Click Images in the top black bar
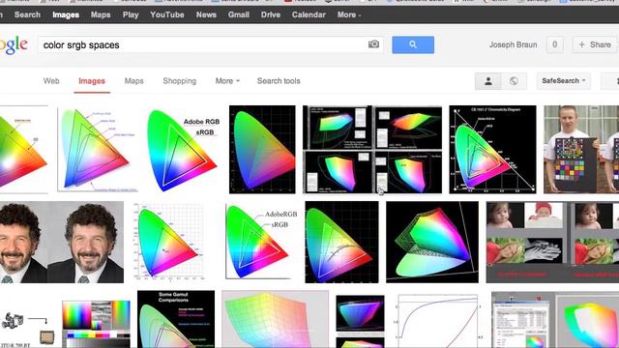 pyautogui.click(x=66, y=15)
